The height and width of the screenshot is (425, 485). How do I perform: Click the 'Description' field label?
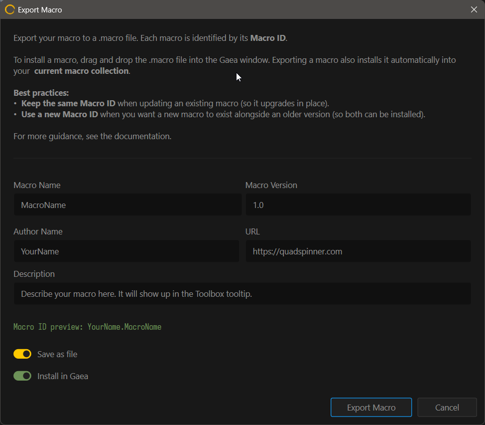(34, 274)
